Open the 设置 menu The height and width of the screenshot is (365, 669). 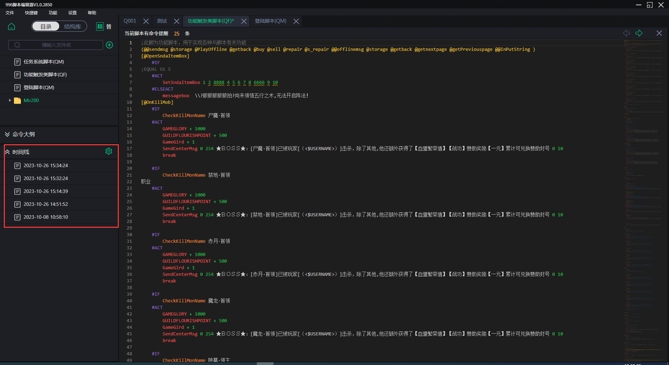coord(72,13)
